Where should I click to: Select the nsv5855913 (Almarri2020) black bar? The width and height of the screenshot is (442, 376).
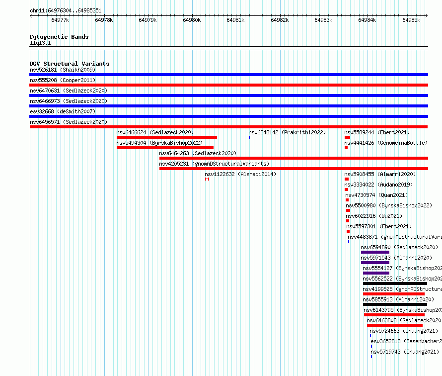(395, 304)
